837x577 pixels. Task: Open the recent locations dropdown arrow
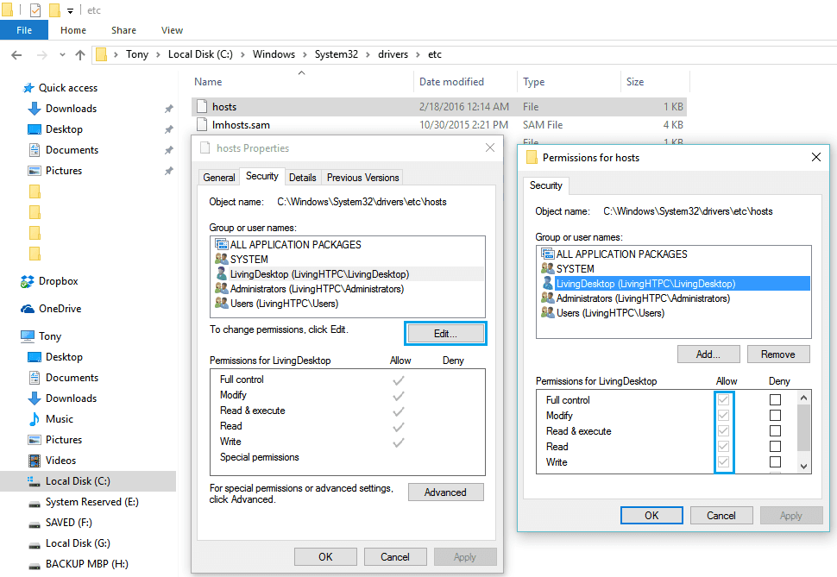tap(60, 54)
